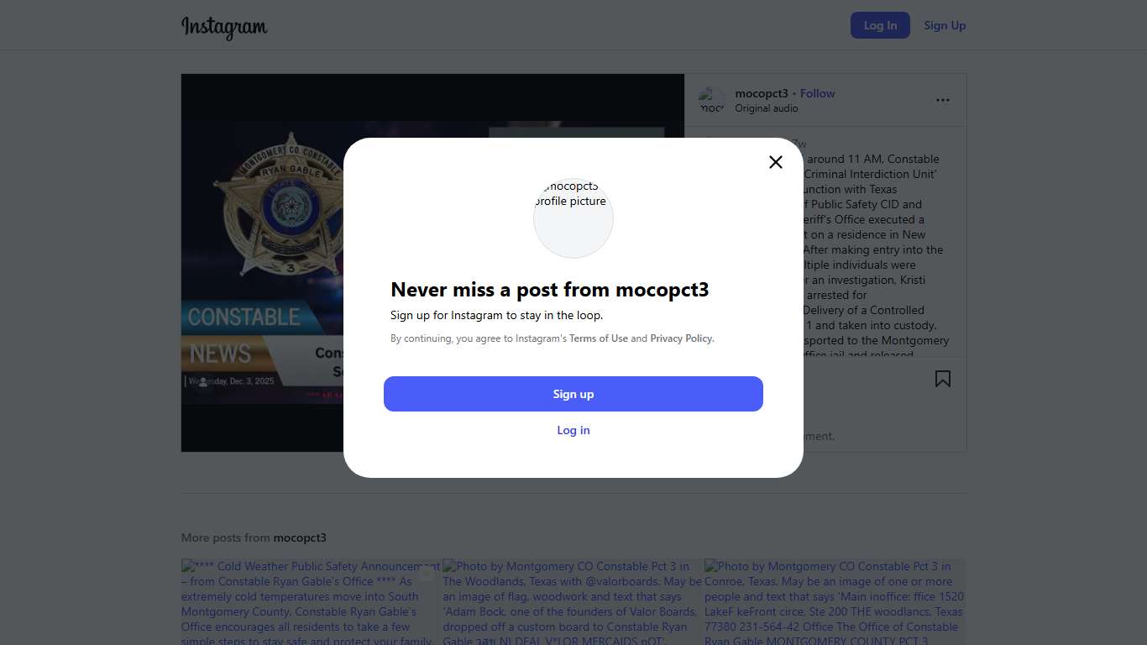Open the Original audio link

[x=767, y=108]
